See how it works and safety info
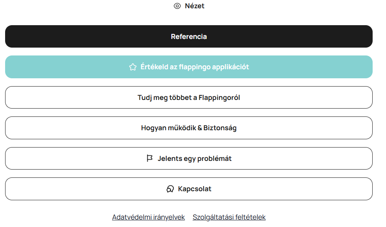The height and width of the screenshot is (227, 386). tap(189, 128)
